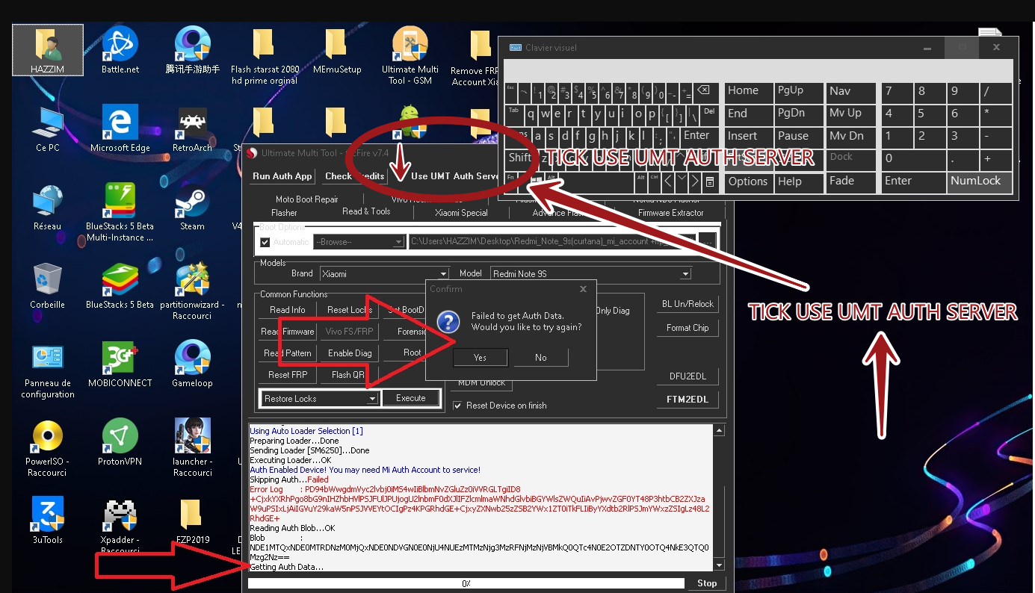Switch to Firmware Extractor tab
This screenshot has width=1035, height=593.
click(x=670, y=213)
